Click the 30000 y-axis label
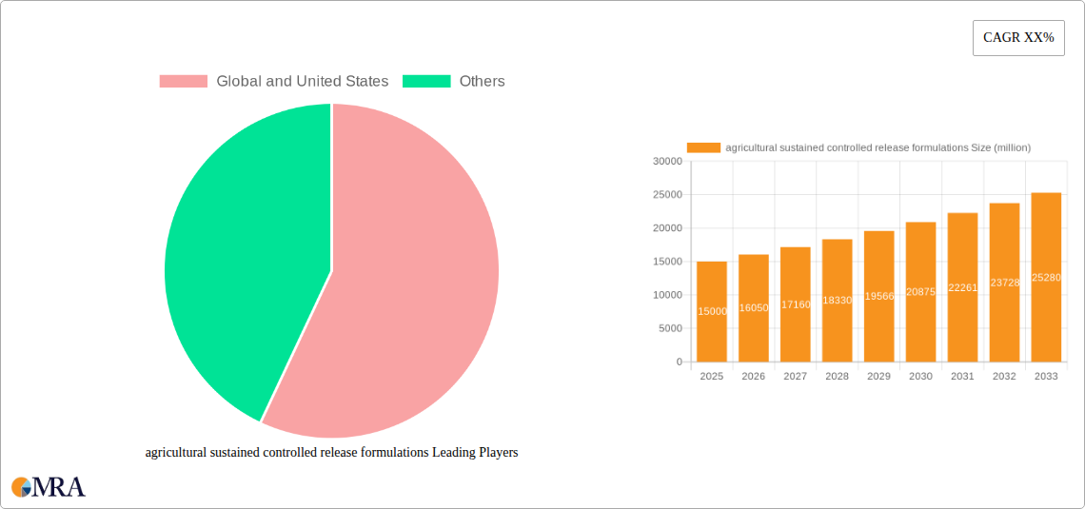This screenshot has height=509, width=1085. pos(667,161)
